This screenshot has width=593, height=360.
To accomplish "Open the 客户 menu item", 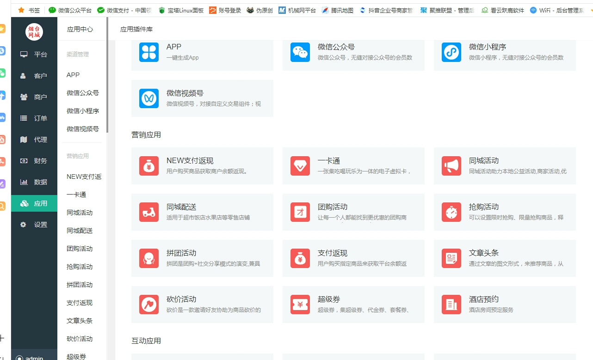I will coord(34,76).
